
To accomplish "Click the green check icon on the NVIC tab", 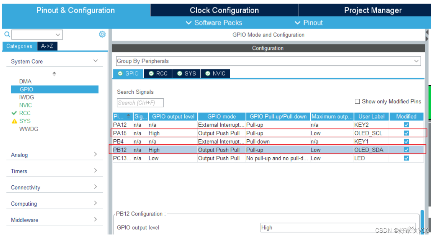I will (208, 74).
